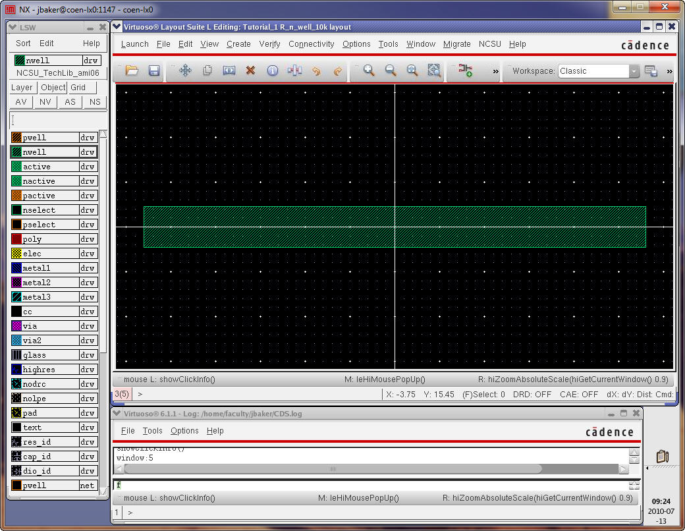
Task: Expand the hidden toolbar items chevron after Workspace
Action: click(x=669, y=71)
